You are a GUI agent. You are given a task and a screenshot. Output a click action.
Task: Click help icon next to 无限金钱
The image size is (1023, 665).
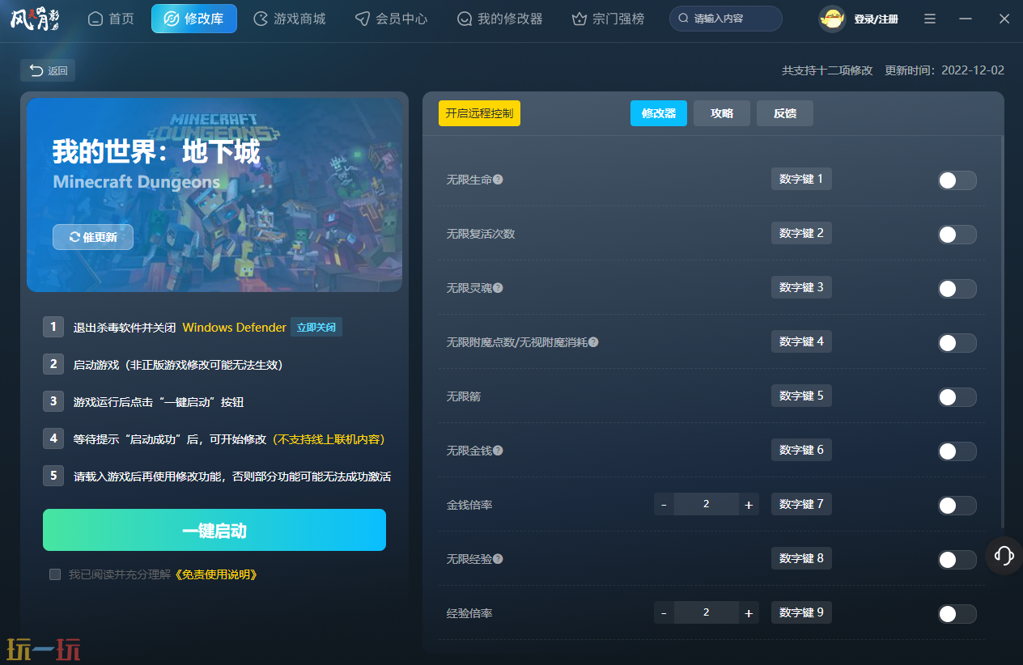click(498, 451)
